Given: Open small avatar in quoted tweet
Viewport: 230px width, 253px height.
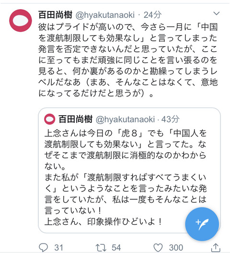Looking at the screenshot, I should click(x=50, y=119).
